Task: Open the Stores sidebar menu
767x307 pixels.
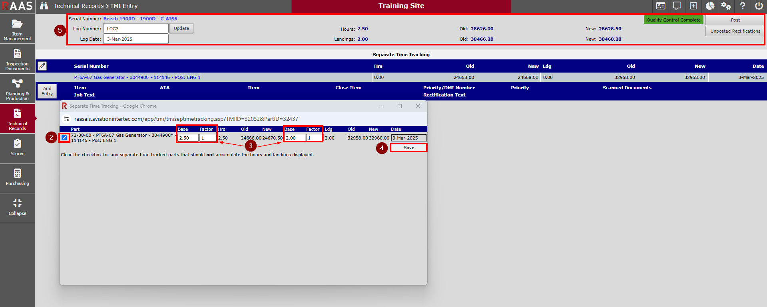Action: 17,148
